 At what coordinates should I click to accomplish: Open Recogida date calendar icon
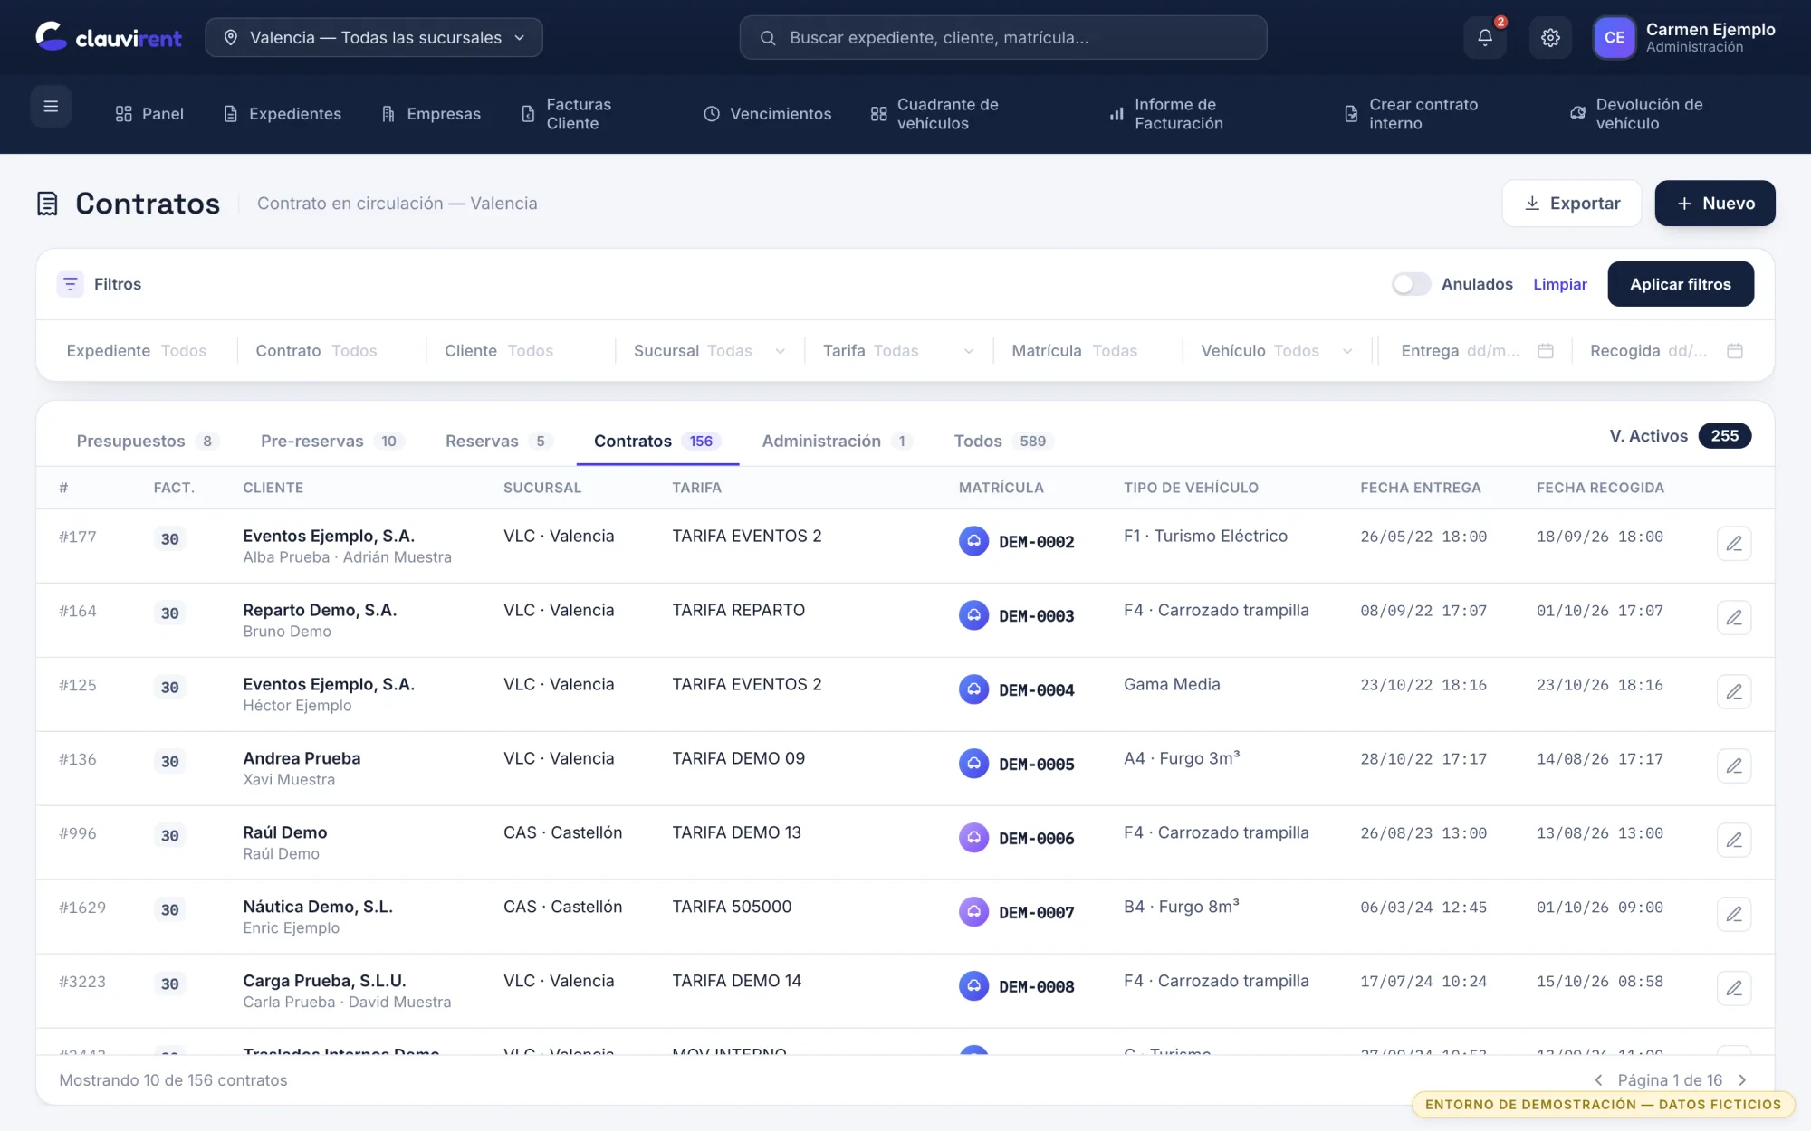[1734, 351]
